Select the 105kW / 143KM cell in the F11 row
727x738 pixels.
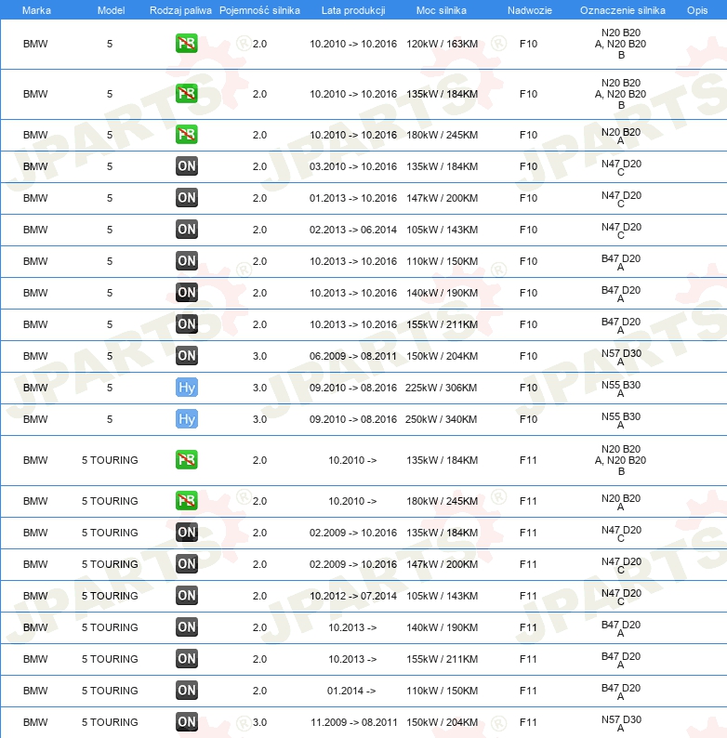click(443, 596)
